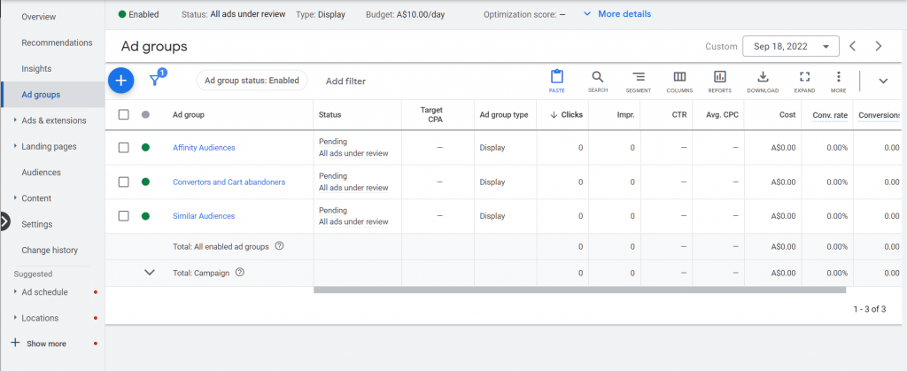Image resolution: width=907 pixels, height=371 pixels.
Task: Click the Paste clipboard icon
Action: (x=556, y=81)
